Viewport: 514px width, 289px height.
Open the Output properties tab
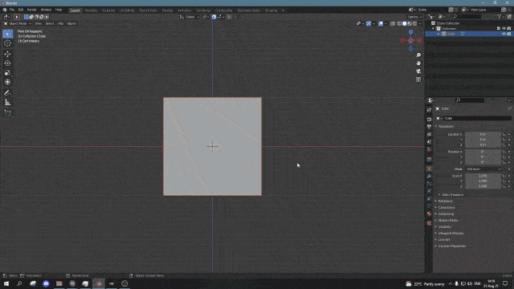point(429,127)
